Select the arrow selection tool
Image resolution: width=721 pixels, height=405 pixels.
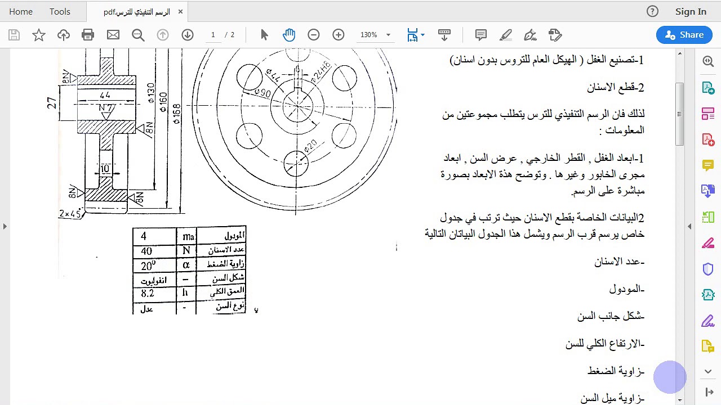point(264,35)
